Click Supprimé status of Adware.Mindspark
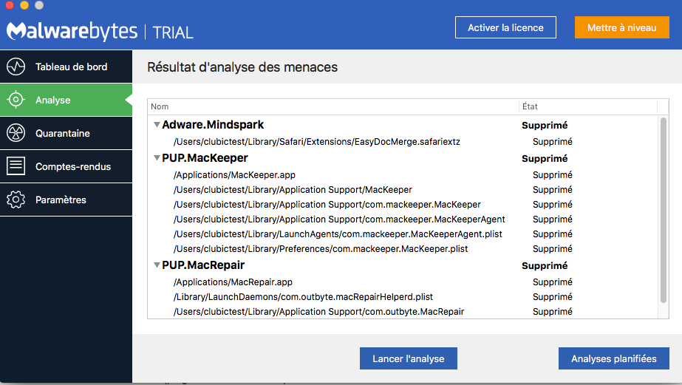Screen dimensions: 682x385 [545, 126]
